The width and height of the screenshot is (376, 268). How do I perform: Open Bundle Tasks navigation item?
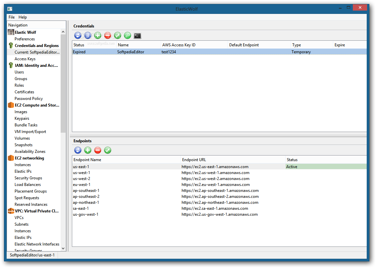click(26, 125)
